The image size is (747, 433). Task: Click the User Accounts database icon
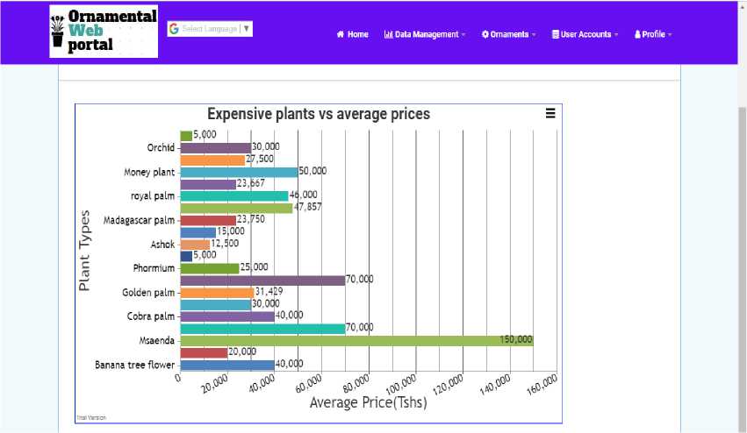coord(556,35)
